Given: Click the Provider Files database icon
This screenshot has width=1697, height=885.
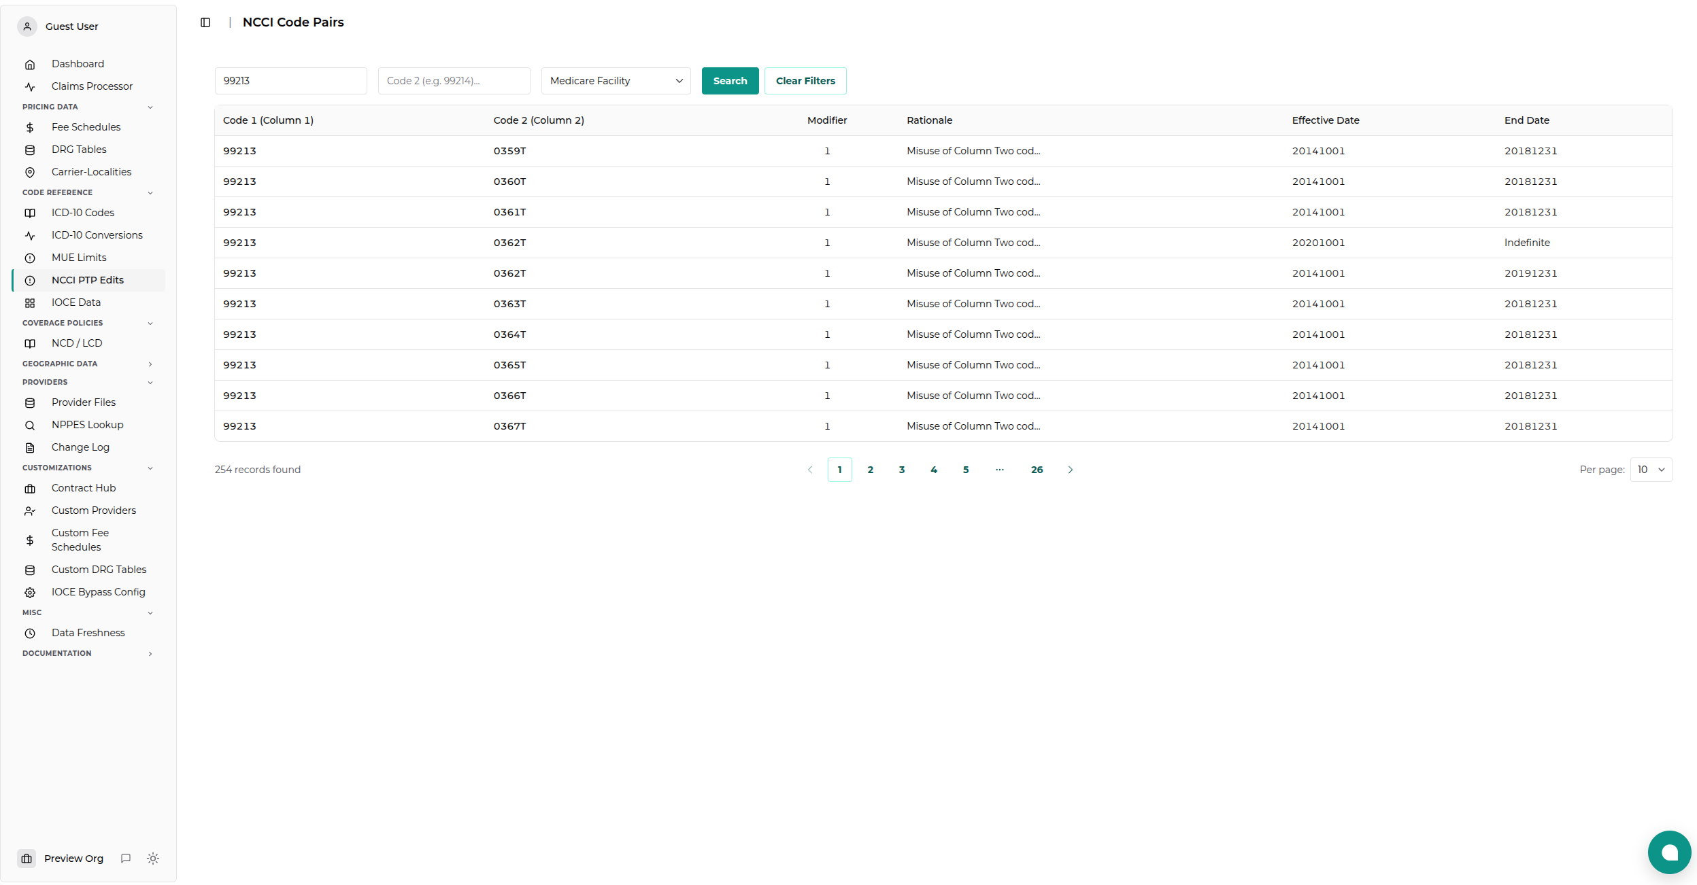Looking at the screenshot, I should coord(30,403).
